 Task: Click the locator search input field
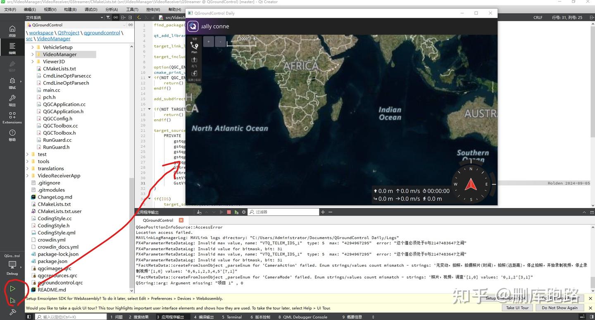[x=70, y=317]
